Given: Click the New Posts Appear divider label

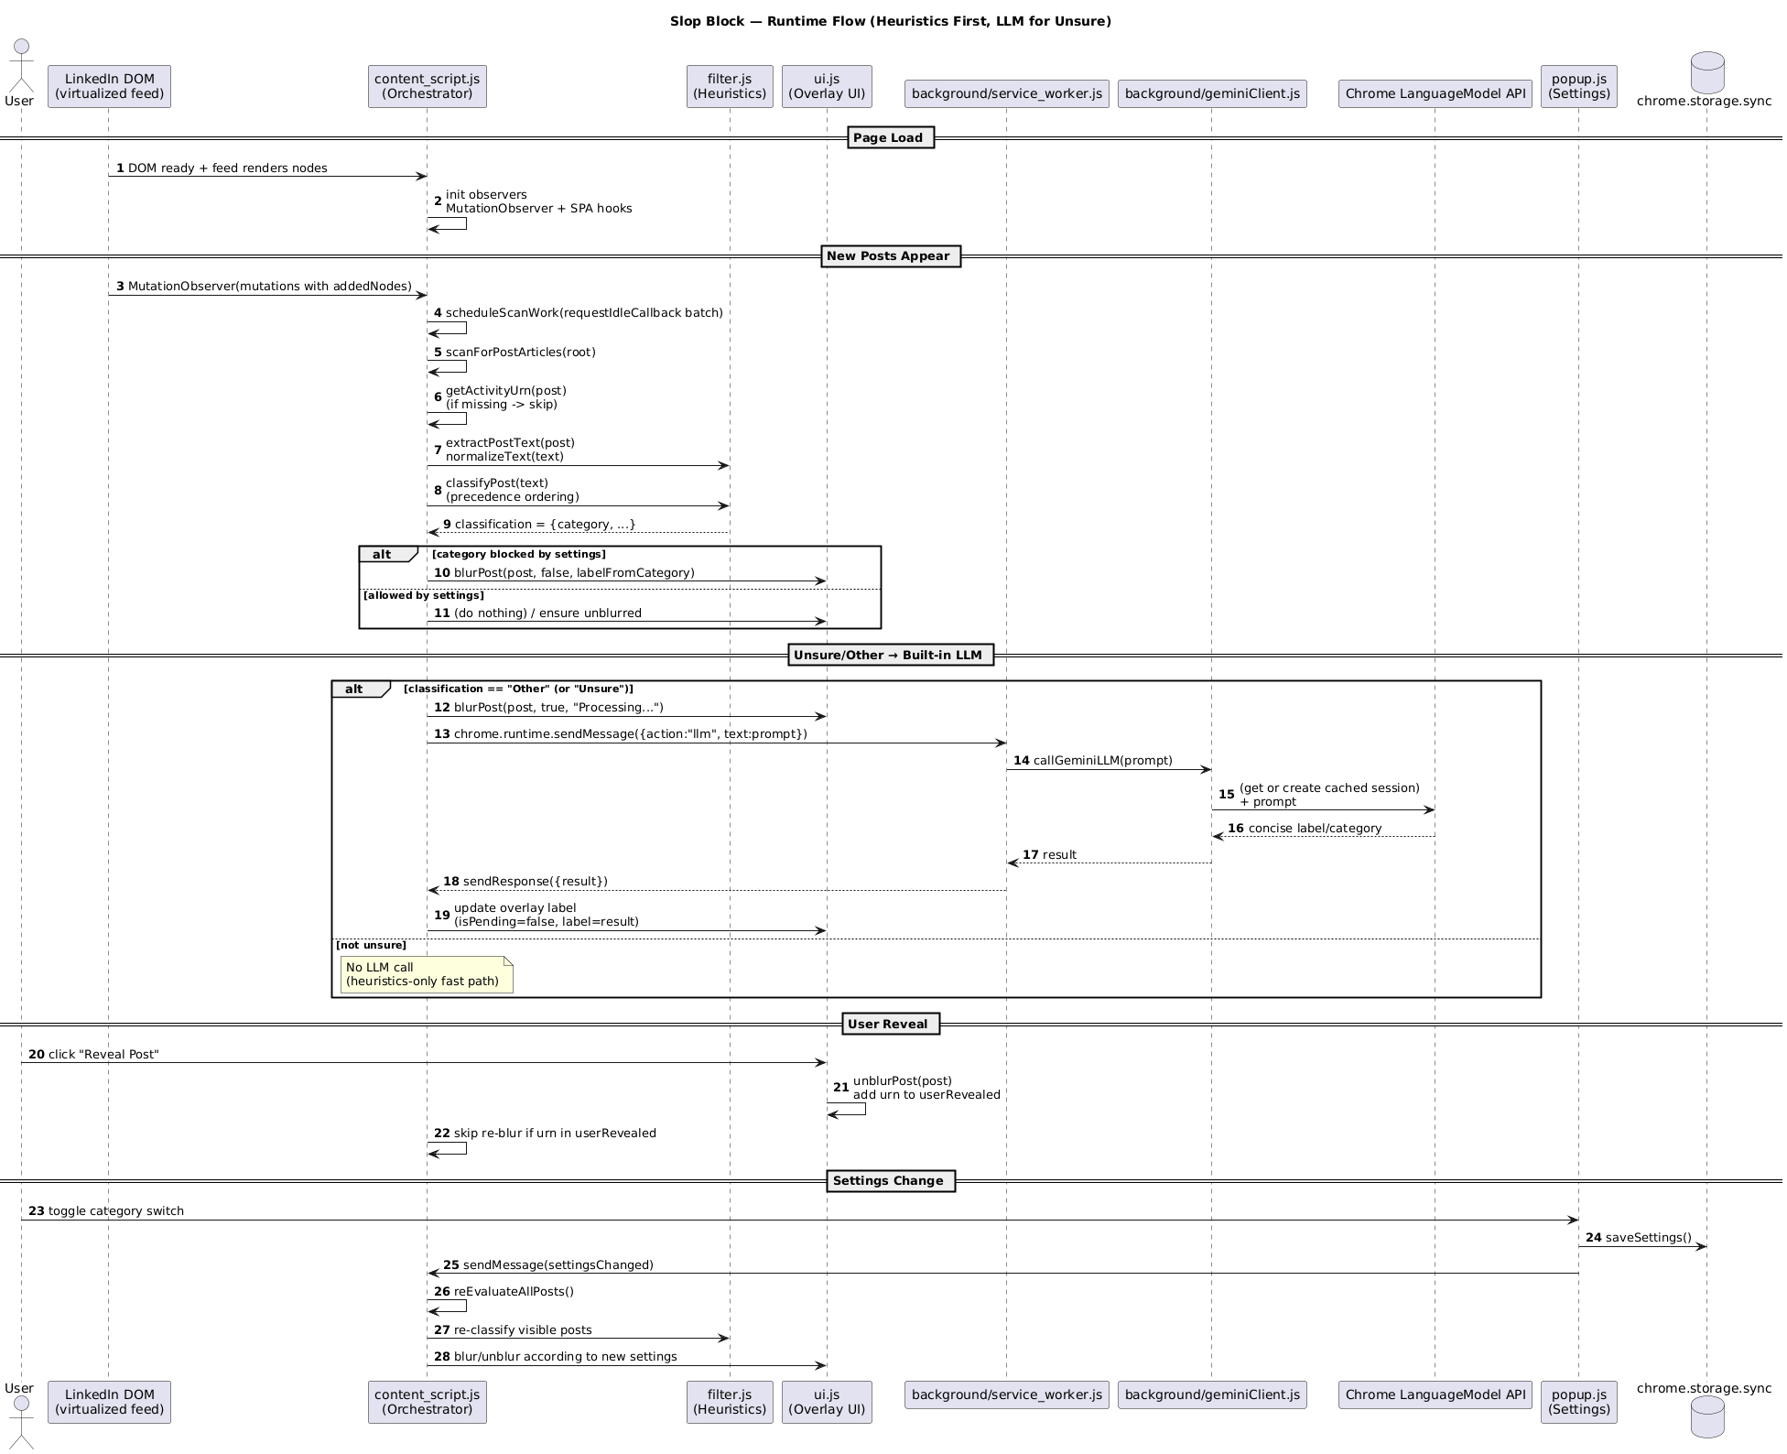Looking at the screenshot, I should pyautogui.click(x=890, y=256).
